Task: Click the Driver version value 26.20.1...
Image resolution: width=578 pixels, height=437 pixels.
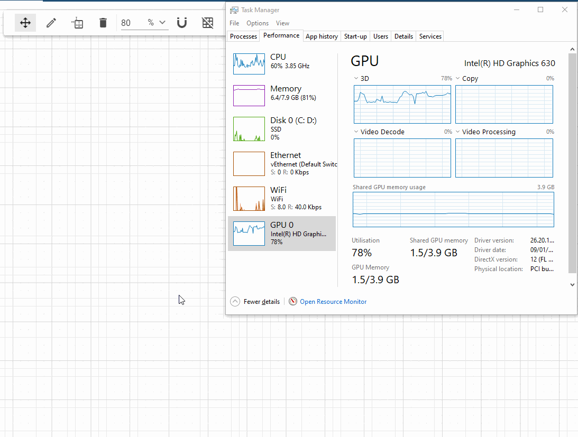Action: click(542, 240)
